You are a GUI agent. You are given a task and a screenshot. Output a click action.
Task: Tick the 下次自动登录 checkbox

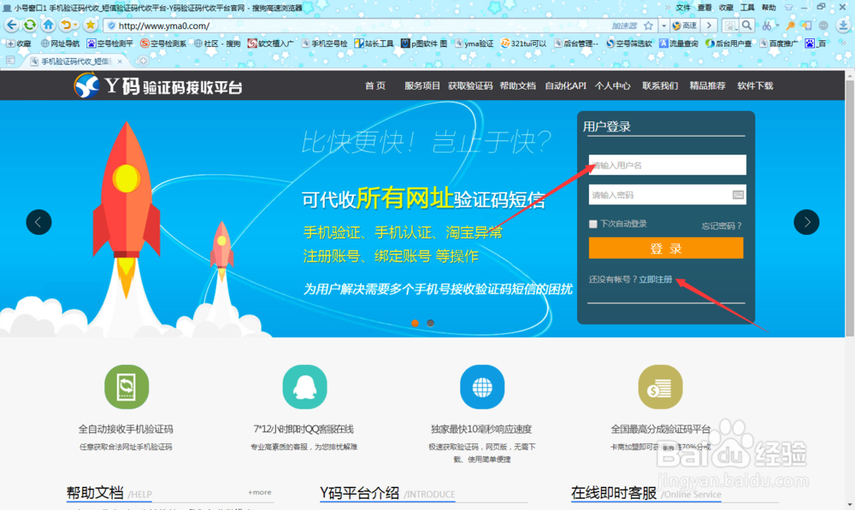coord(593,224)
